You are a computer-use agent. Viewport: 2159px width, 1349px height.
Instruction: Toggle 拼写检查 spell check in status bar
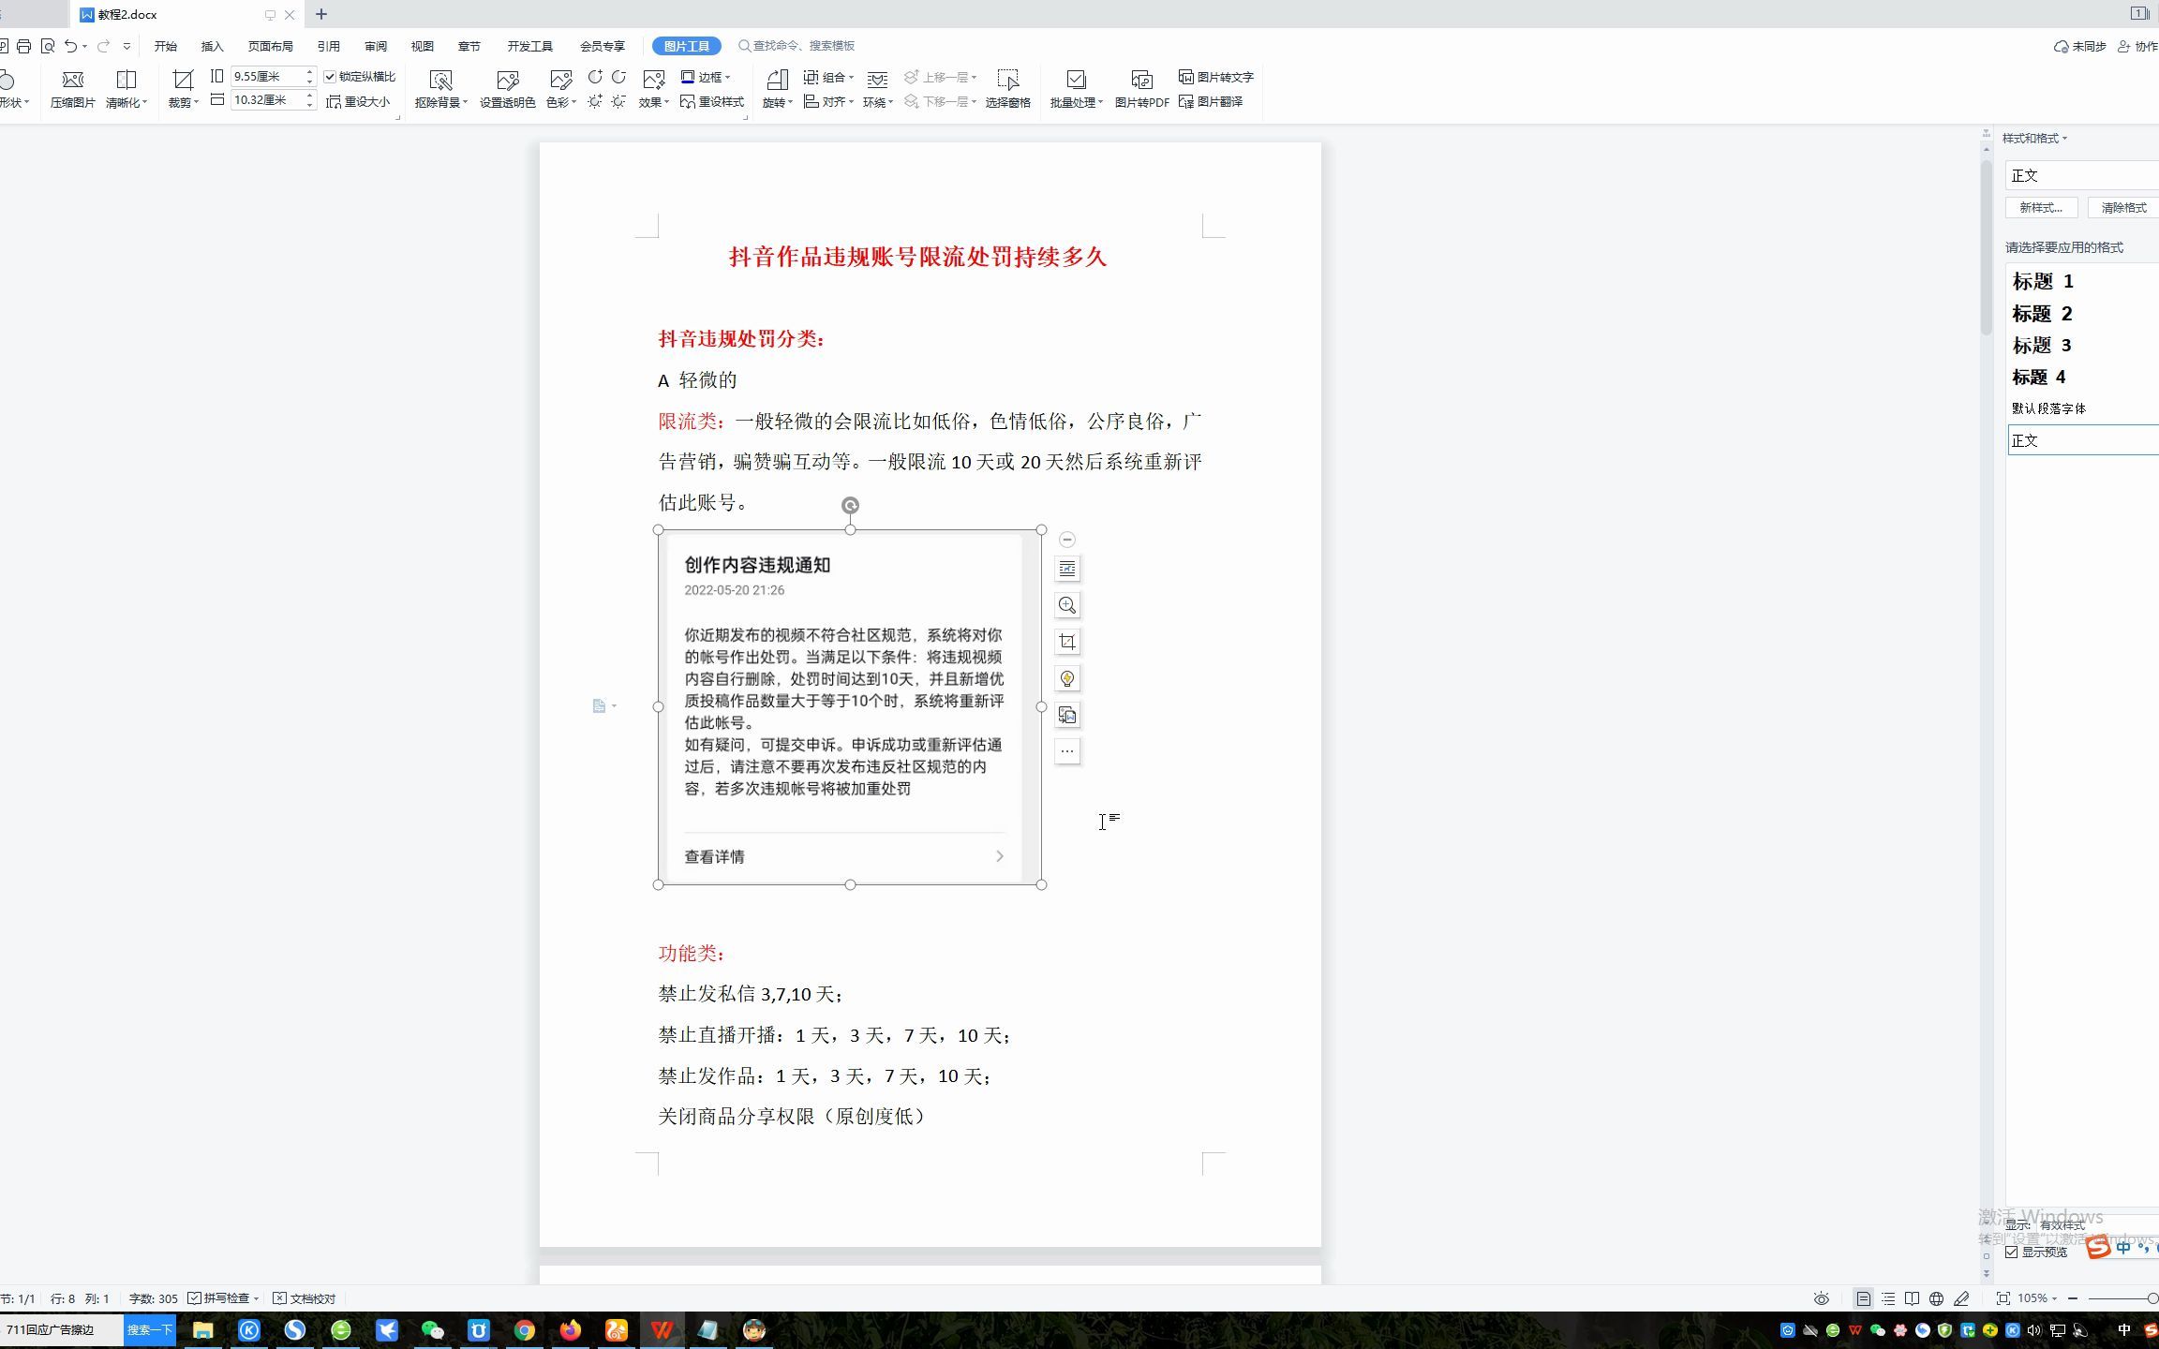click(x=225, y=1298)
